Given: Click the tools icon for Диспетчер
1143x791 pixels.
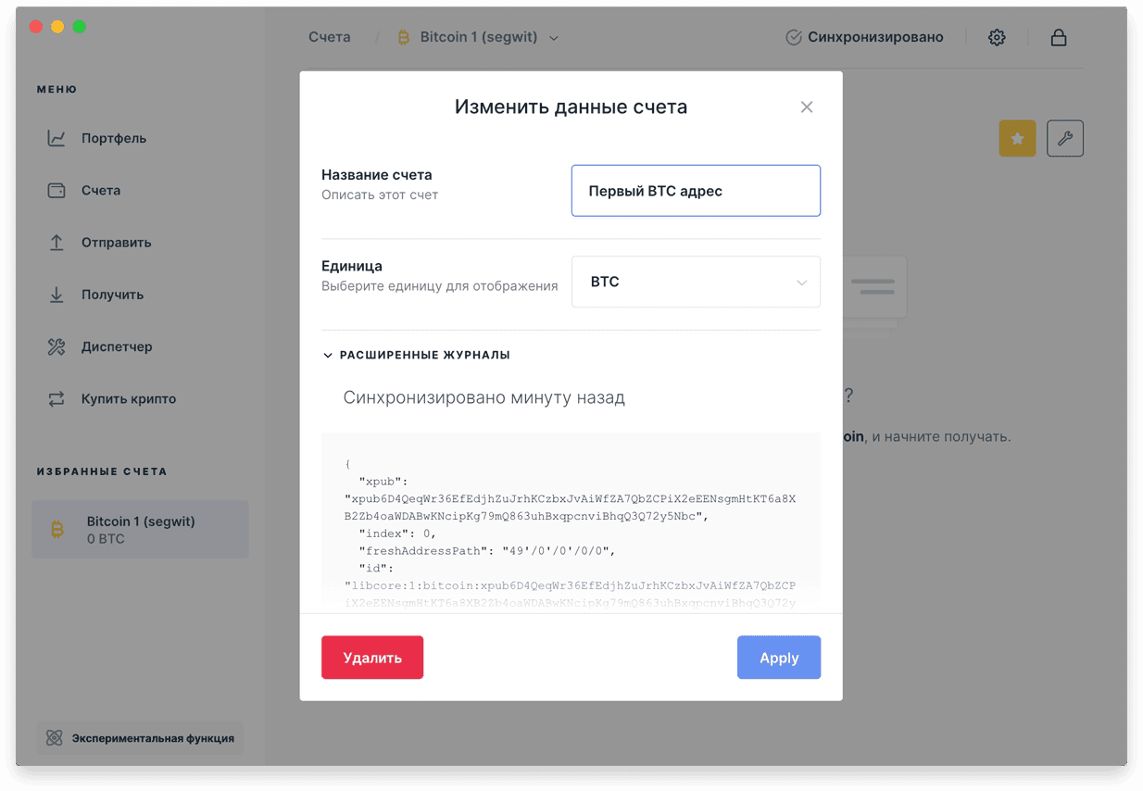Looking at the screenshot, I should click(x=57, y=346).
